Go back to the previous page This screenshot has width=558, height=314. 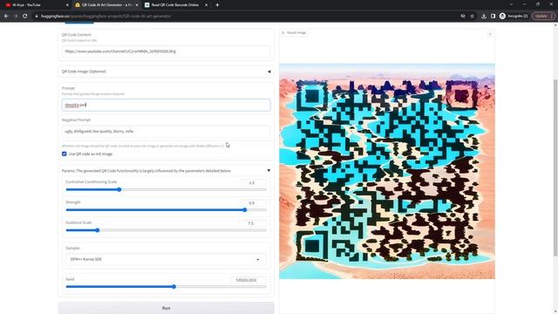point(6,16)
